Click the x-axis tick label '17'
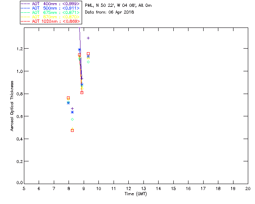 [x=203, y=189]
